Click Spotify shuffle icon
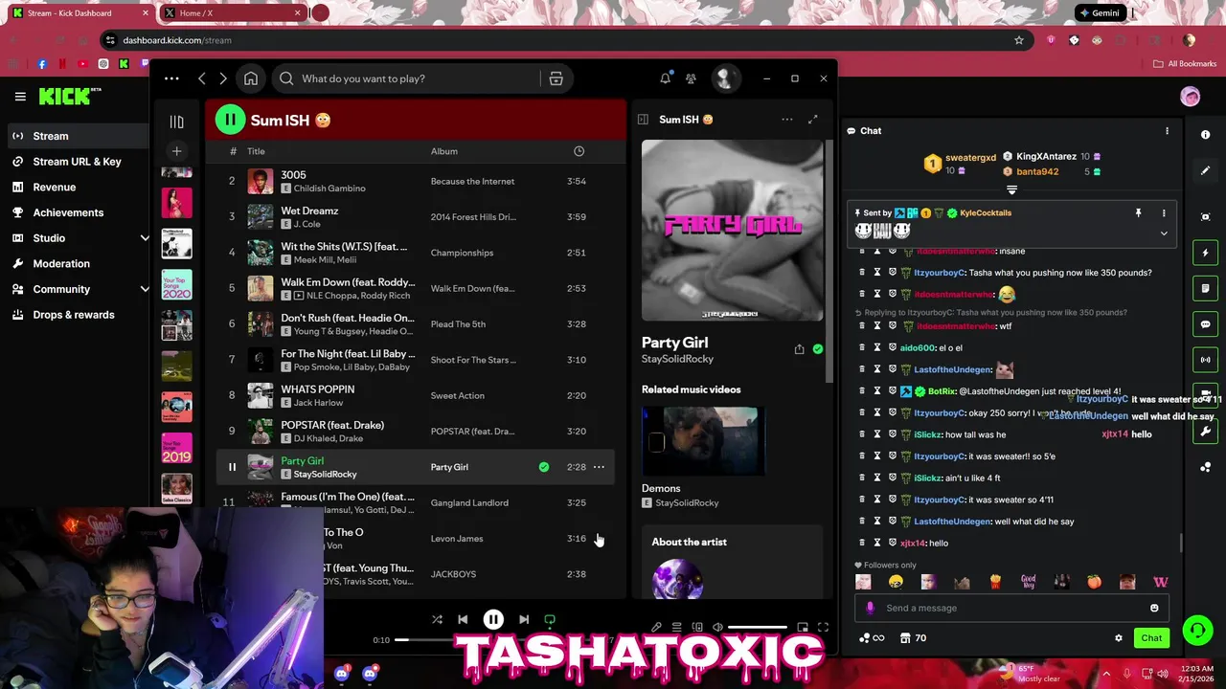The width and height of the screenshot is (1226, 689). click(x=437, y=619)
